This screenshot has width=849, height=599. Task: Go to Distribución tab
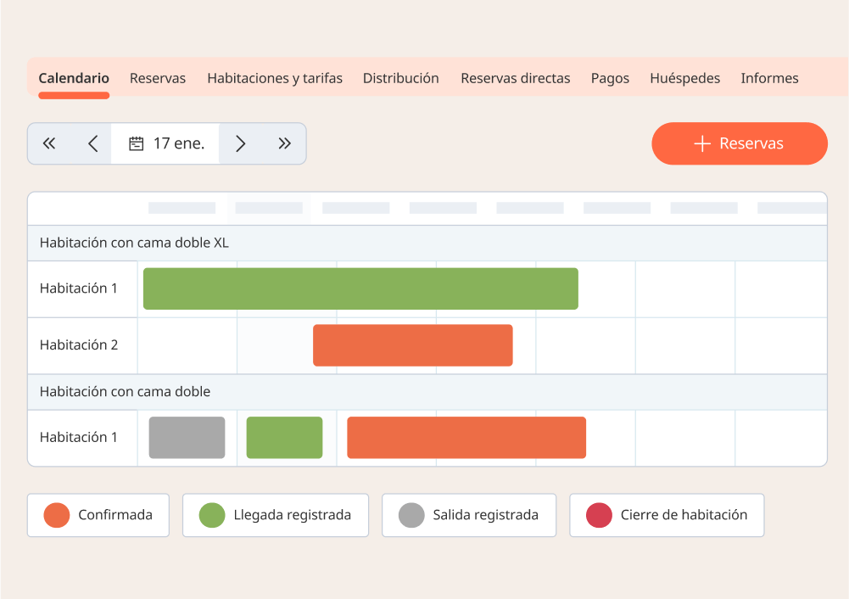(x=401, y=78)
